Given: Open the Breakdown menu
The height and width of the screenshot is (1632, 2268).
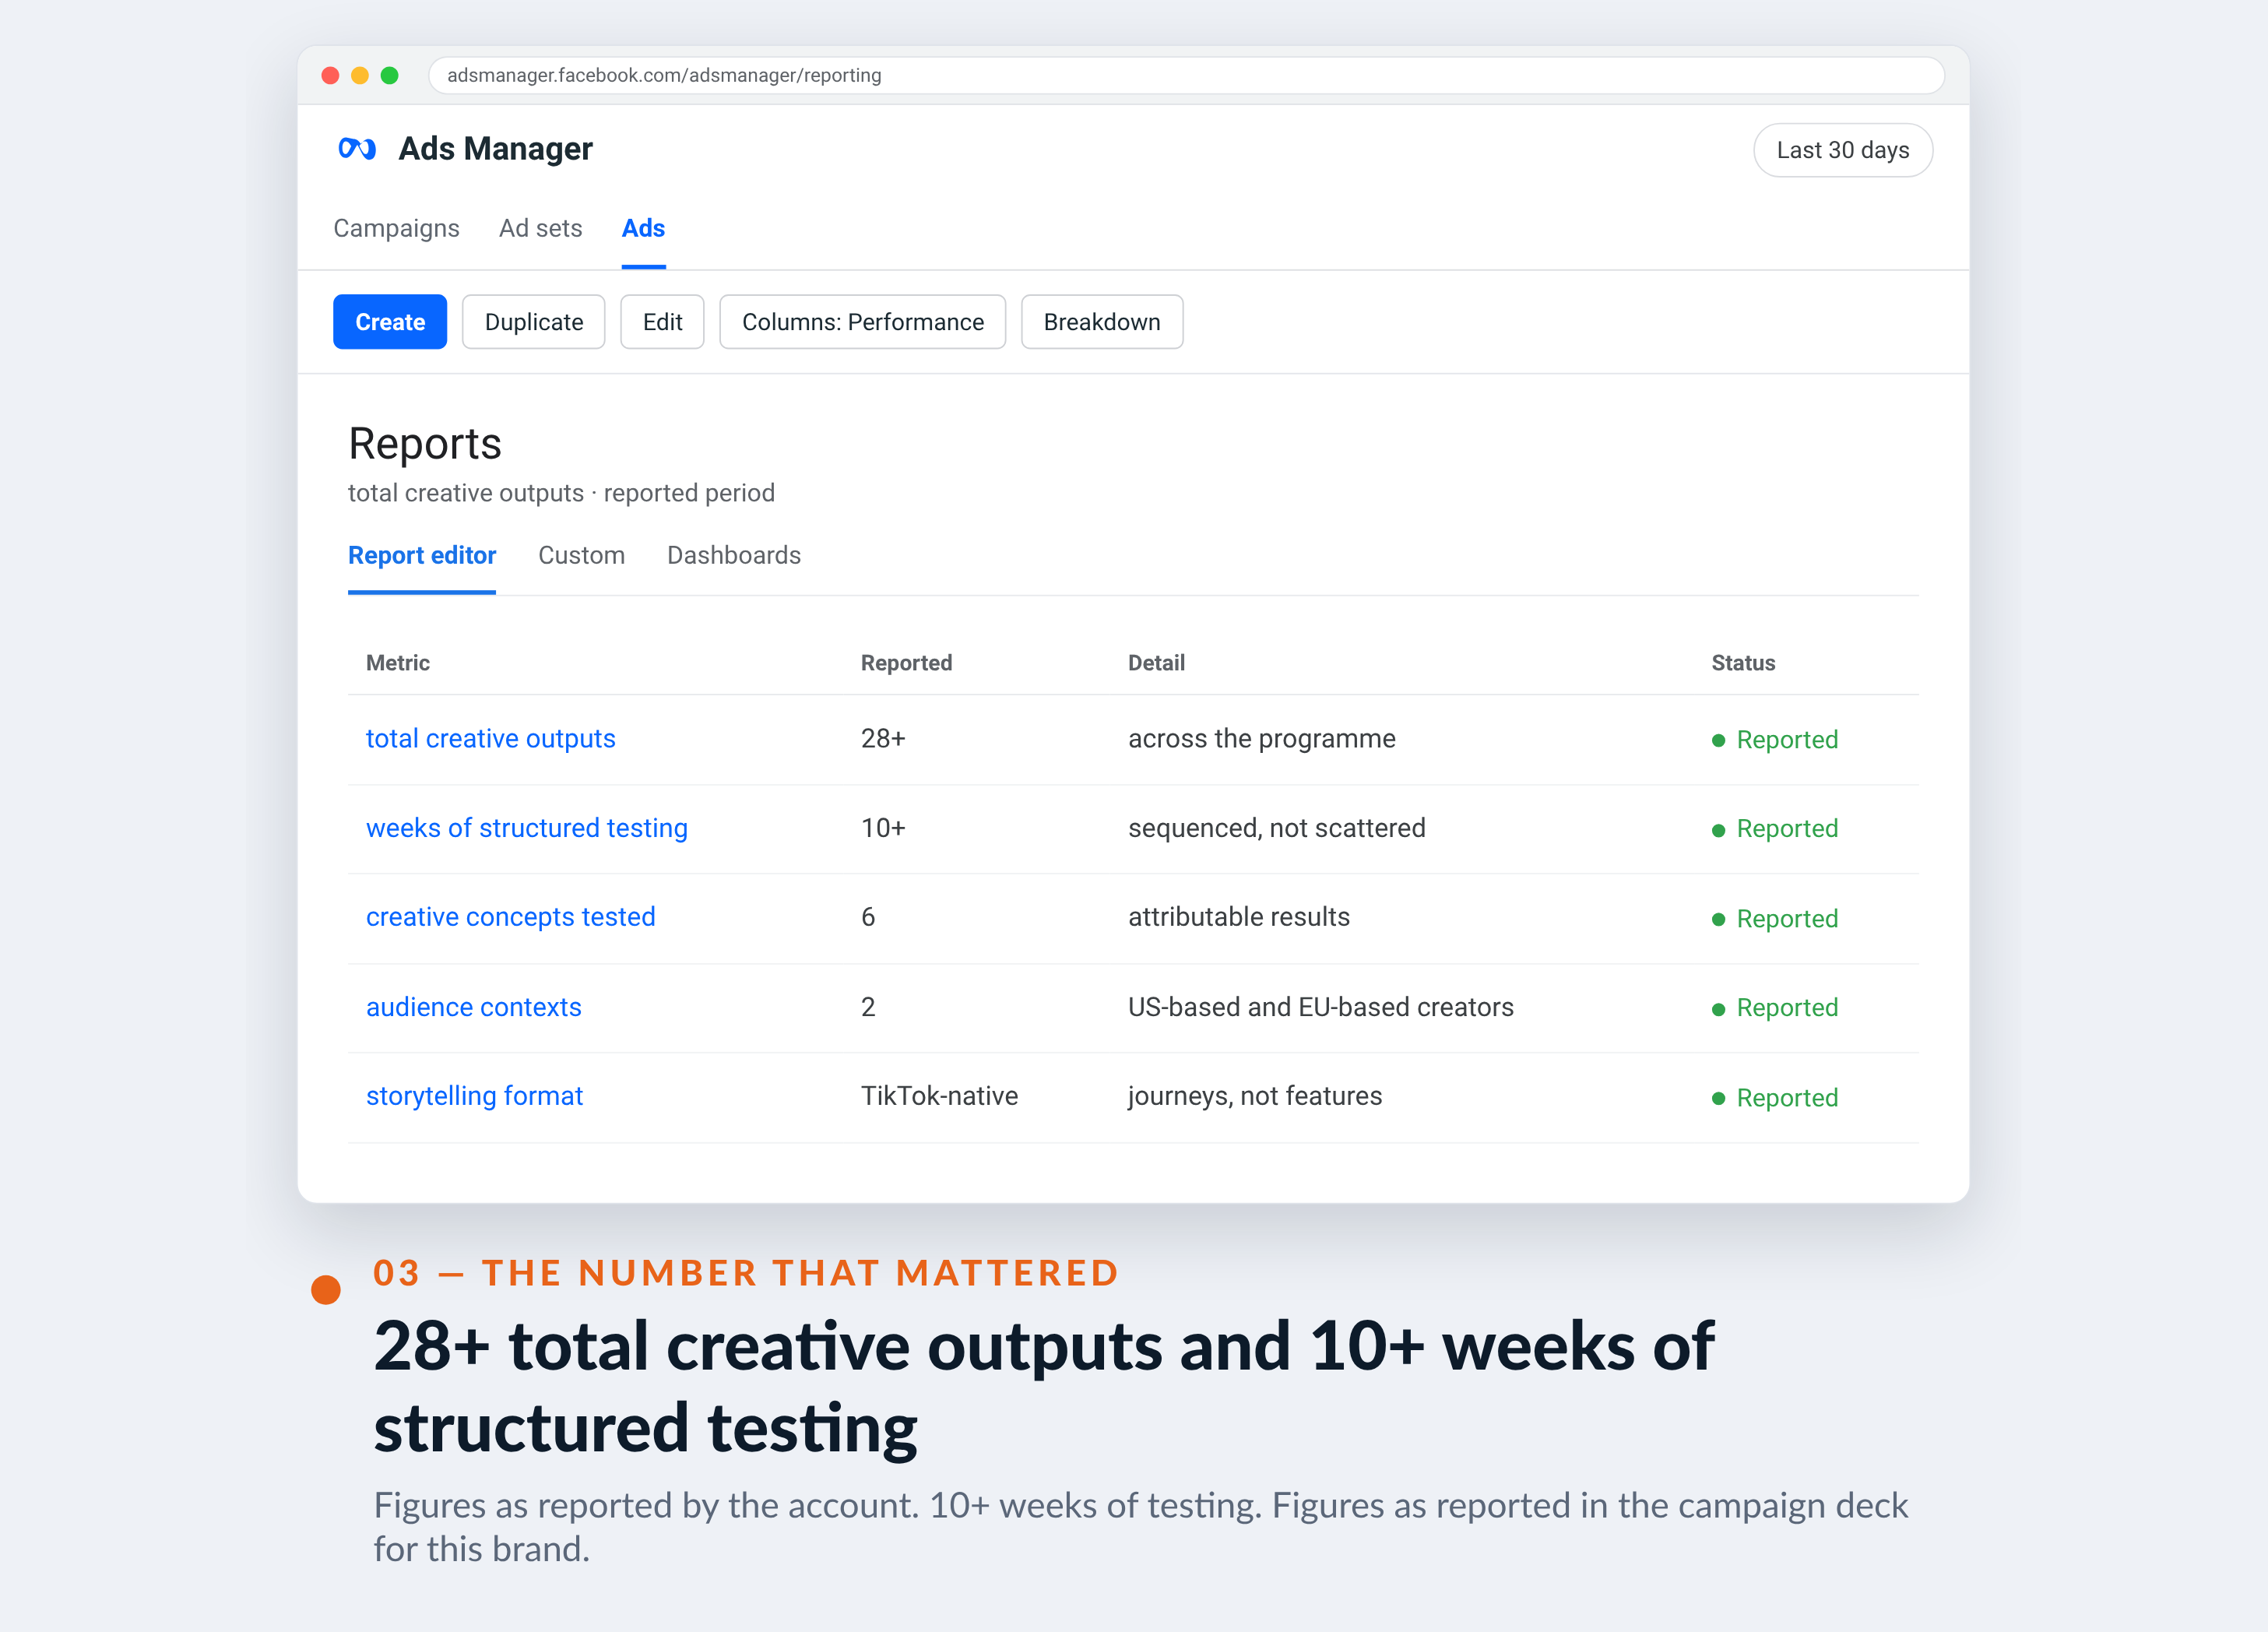Looking at the screenshot, I should click(1102, 322).
